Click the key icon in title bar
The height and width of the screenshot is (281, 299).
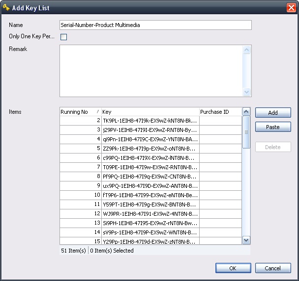tap(6, 8)
